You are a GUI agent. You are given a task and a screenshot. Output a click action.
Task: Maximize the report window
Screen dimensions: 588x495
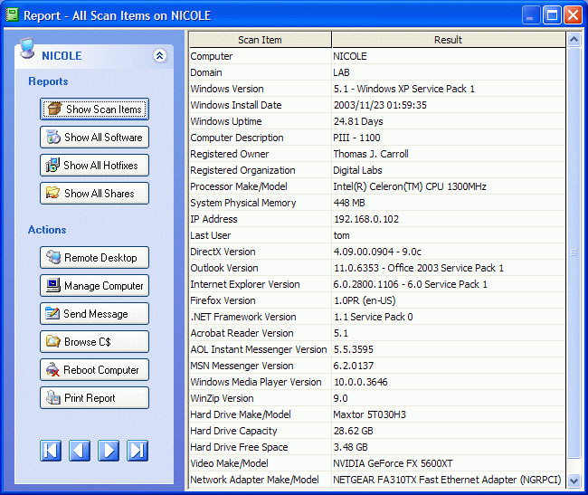click(x=552, y=15)
